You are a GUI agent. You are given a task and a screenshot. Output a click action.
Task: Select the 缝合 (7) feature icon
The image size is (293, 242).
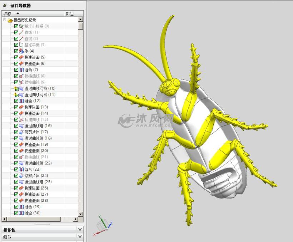coord(21,69)
